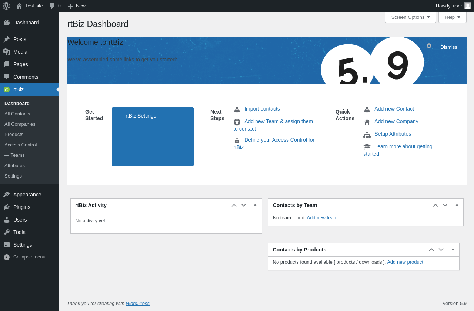This screenshot has width=474, height=311.
Task: Click the user avatar beside Howdy, user
Action: 468,6
